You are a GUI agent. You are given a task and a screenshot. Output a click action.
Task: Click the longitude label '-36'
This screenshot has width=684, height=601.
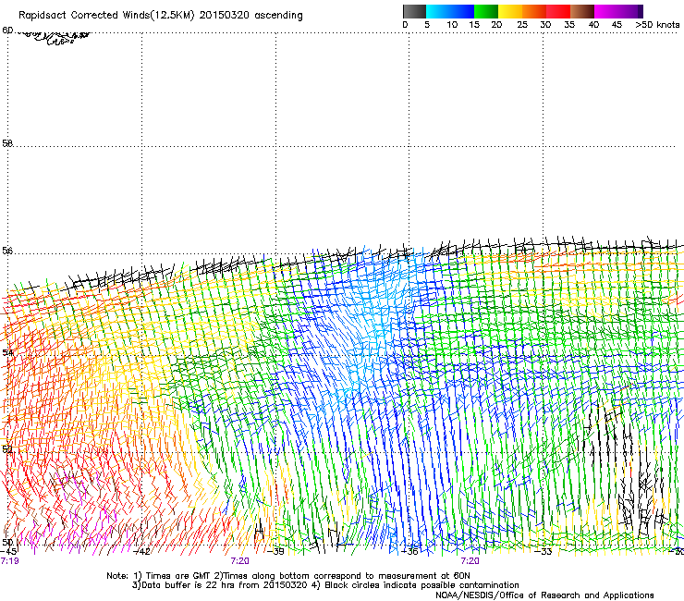(409, 551)
